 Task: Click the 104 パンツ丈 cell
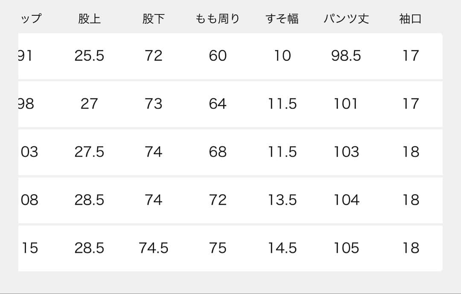coord(346,200)
